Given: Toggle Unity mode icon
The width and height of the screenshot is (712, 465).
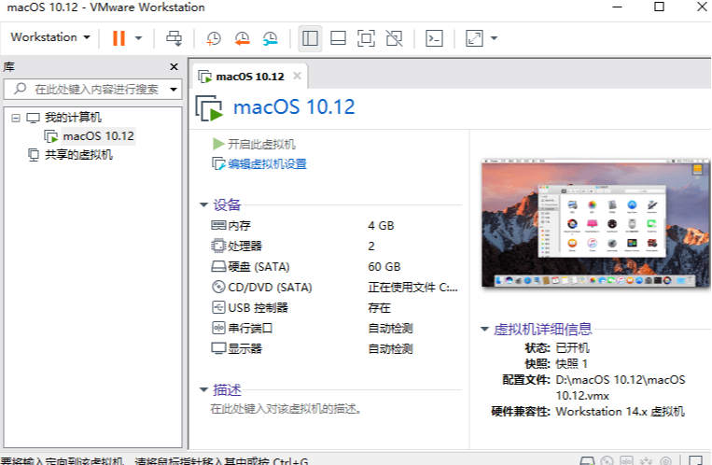Looking at the screenshot, I should tap(394, 38).
